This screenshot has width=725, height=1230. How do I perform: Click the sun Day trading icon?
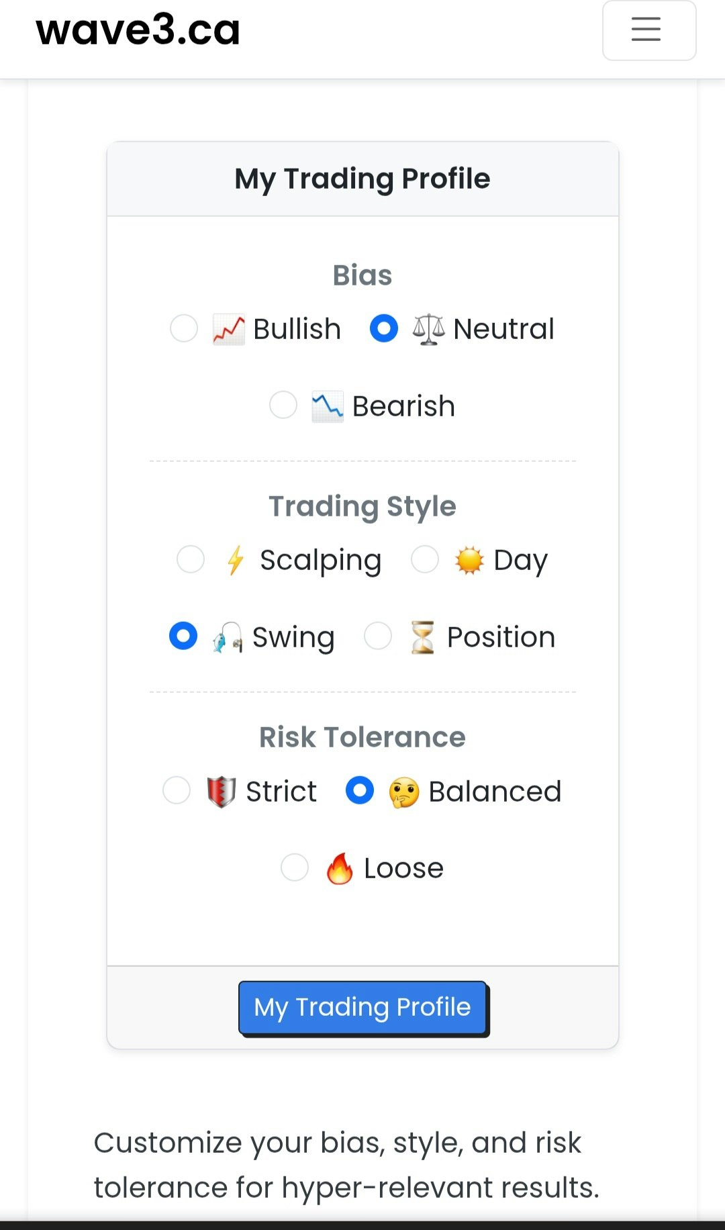coord(469,560)
